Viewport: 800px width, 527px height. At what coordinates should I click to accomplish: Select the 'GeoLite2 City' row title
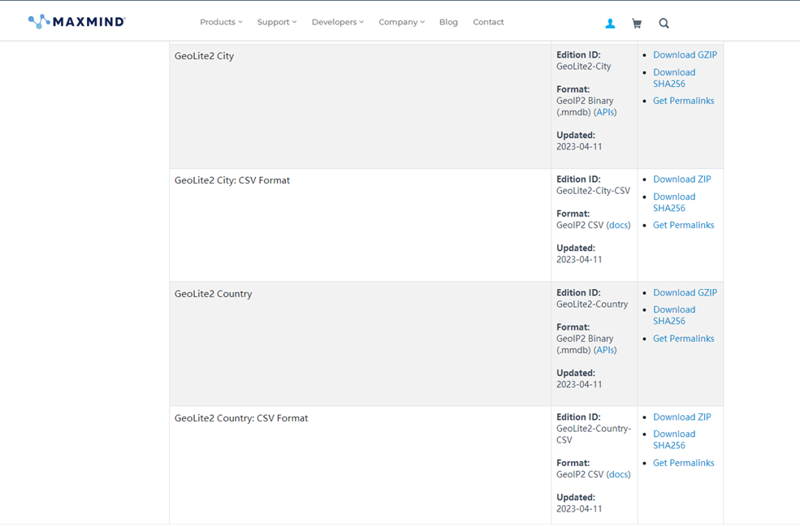[204, 56]
